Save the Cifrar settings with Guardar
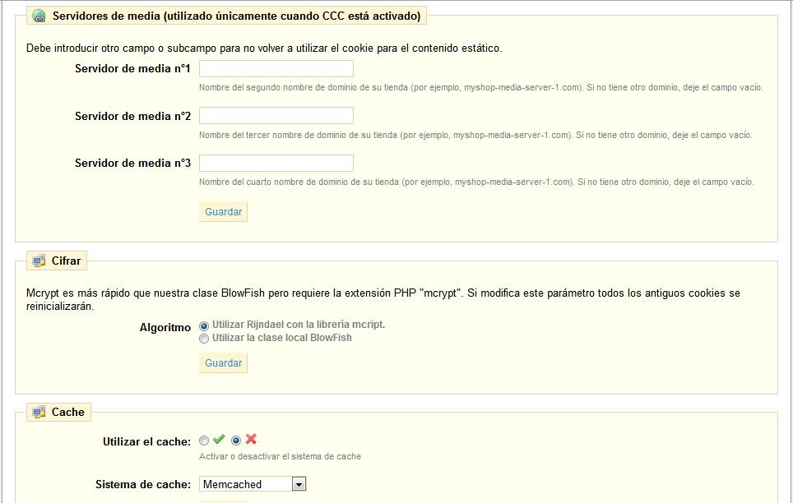The height and width of the screenshot is (503, 793). 223,363
